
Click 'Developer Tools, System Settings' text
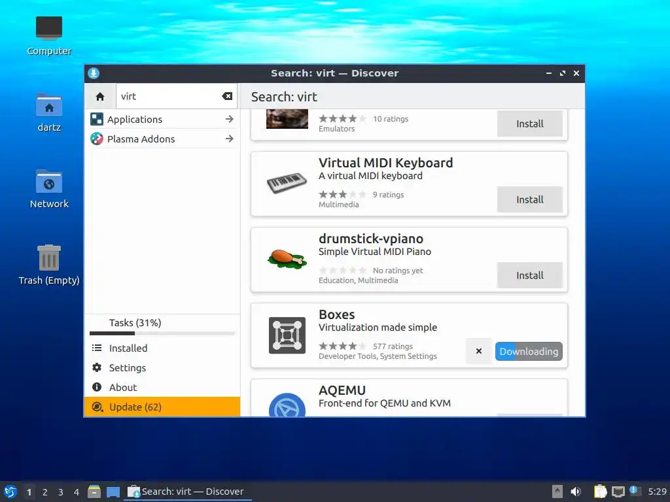[x=378, y=356]
